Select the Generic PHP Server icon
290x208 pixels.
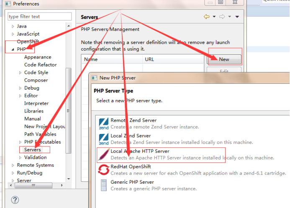(104, 185)
